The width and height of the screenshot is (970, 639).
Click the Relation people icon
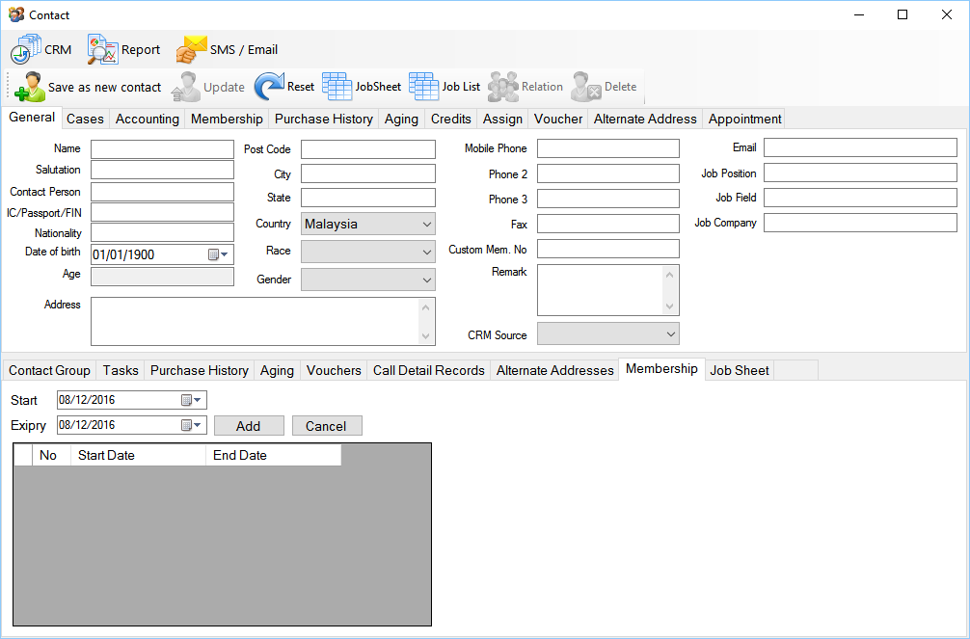(x=503, y=87)
